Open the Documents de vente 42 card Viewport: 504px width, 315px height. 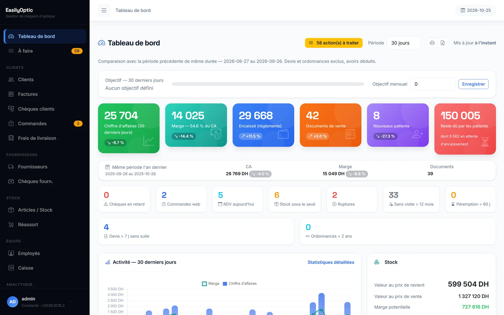click(330, 125)
